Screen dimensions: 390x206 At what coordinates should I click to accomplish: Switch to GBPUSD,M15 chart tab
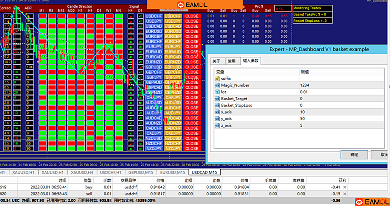coord(141,172)
